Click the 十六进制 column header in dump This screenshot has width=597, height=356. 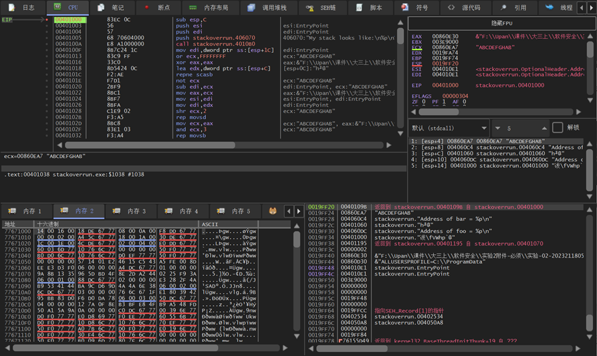[48, 224]
